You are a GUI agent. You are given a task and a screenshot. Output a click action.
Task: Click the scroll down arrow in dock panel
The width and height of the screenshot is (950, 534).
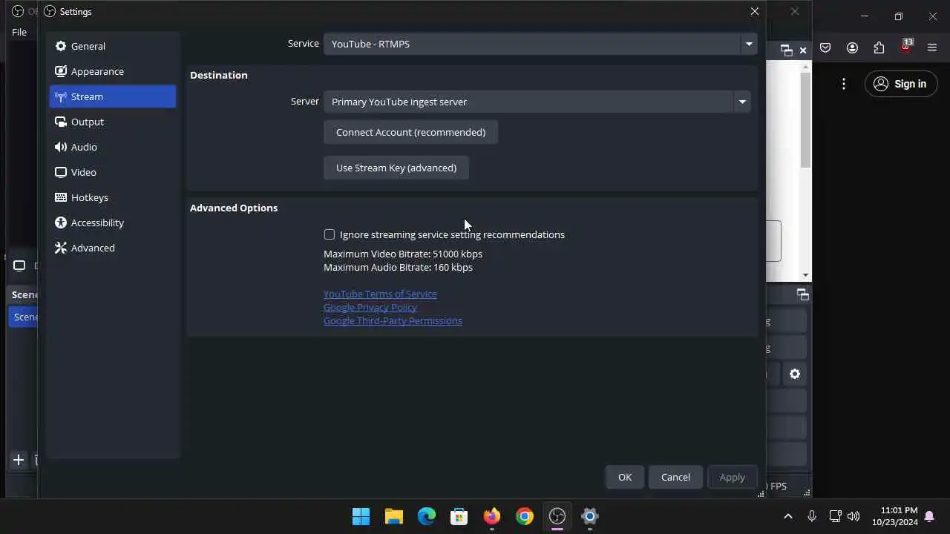click(805, 276)
